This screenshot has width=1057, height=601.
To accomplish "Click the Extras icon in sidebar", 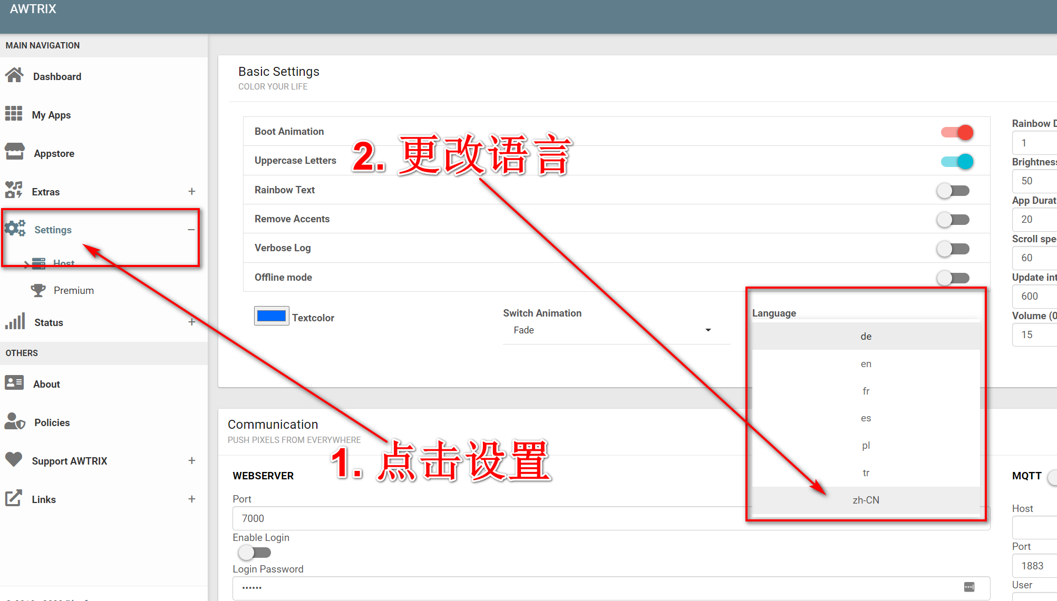I will click(14, 191).
